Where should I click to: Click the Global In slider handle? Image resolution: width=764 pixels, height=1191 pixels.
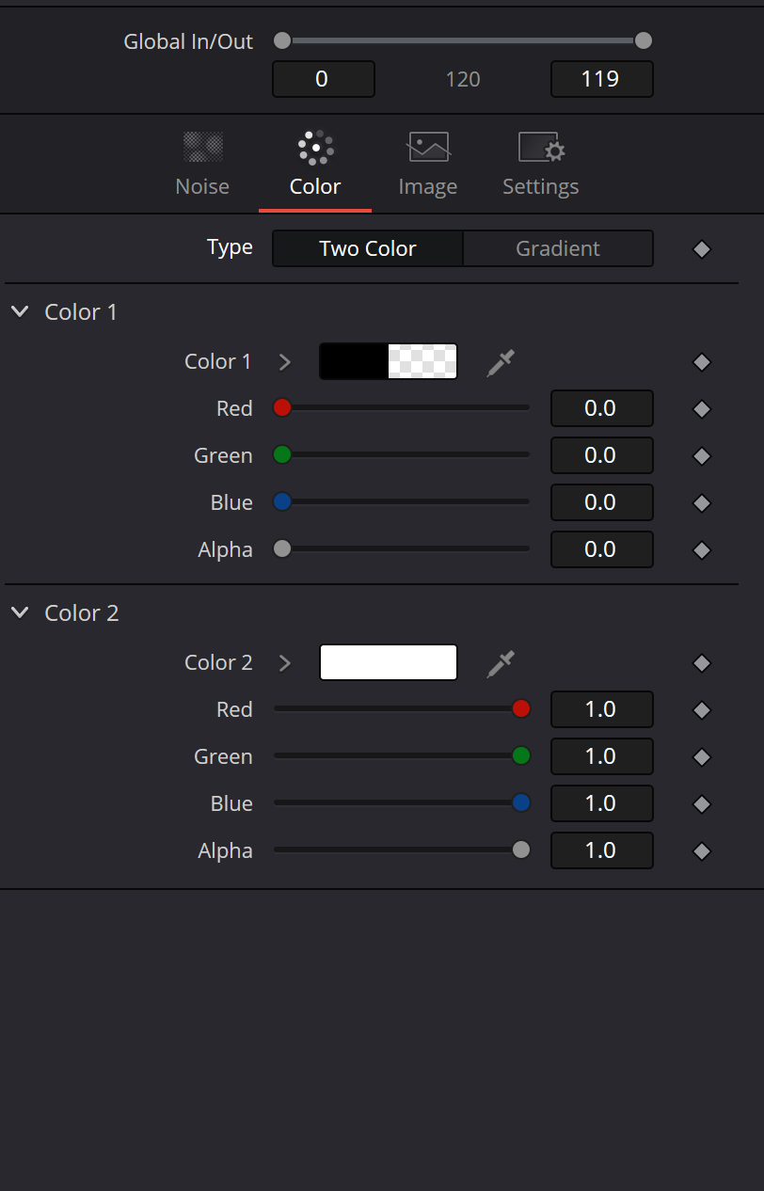pyautogui.click(x=282, y=40)
